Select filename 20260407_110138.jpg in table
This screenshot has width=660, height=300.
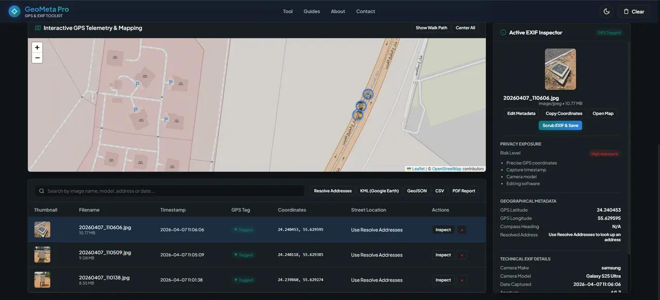click(104, 277)
